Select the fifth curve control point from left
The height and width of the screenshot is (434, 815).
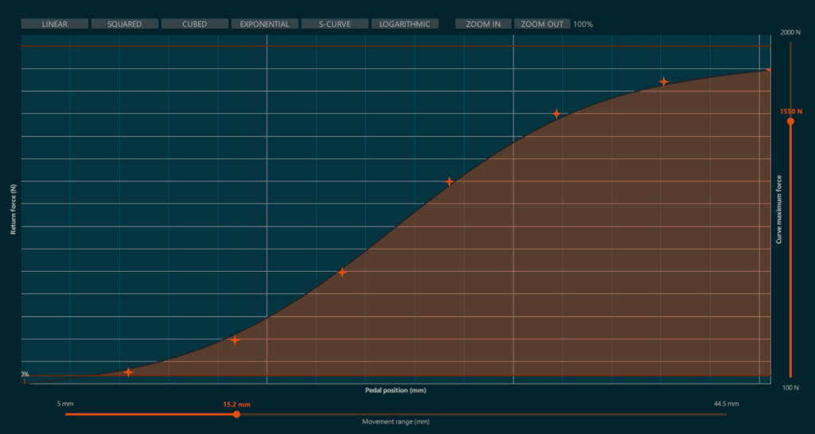pyautogui.click(x=556, y=114)
